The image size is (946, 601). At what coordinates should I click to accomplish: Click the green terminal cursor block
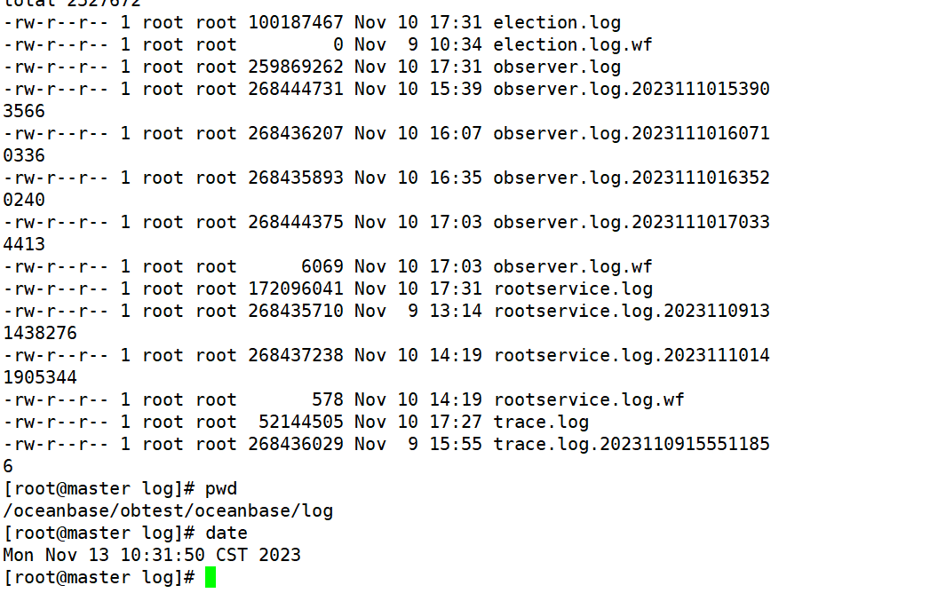pyautogui.click(x=211, y=577)
